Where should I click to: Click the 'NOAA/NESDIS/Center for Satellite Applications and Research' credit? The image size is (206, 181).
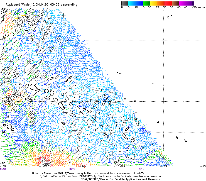120,179
